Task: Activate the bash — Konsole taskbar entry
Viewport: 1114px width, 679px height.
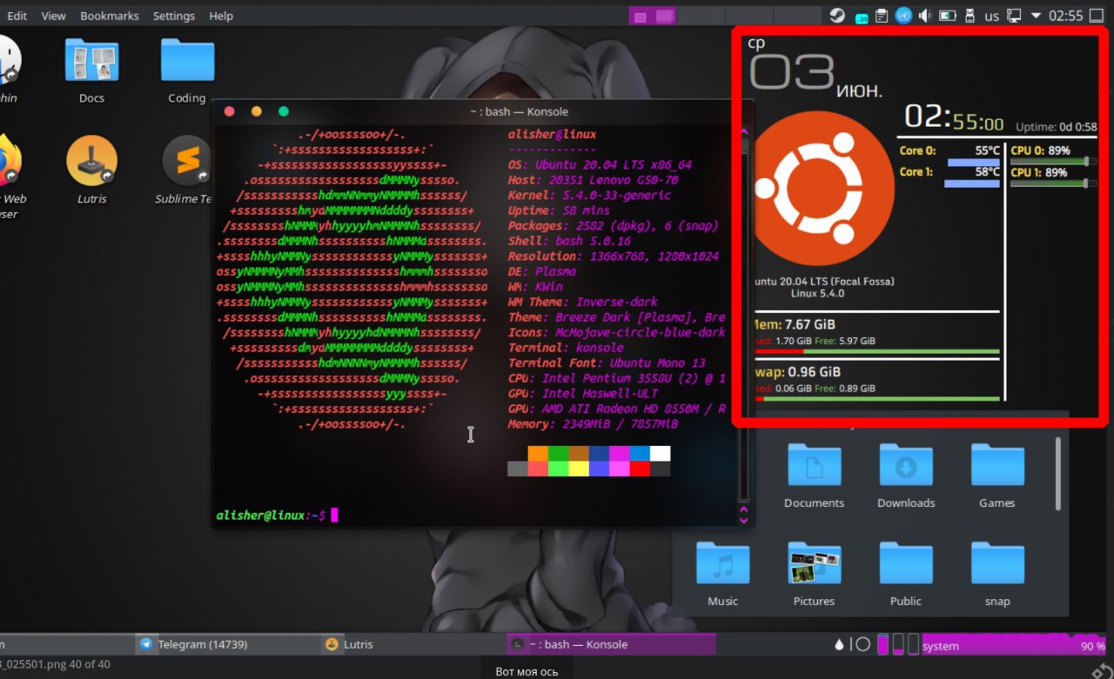Action: coord(611,644)
